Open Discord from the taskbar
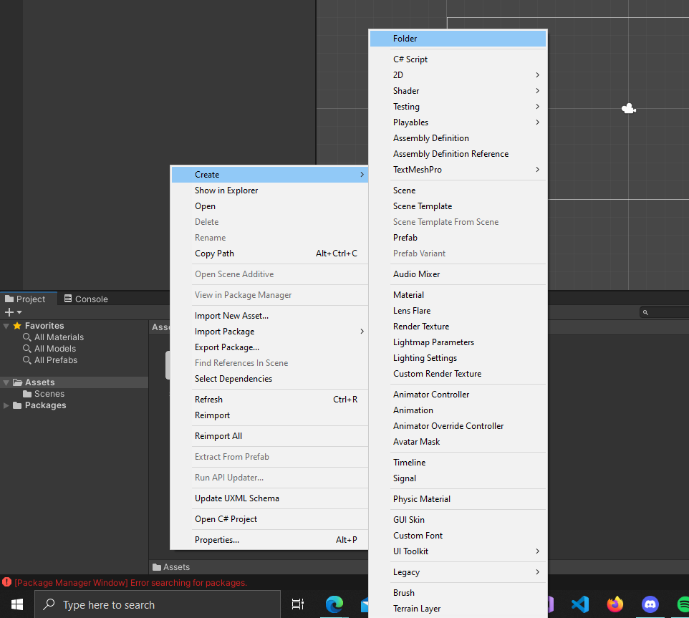This screenshot has height=618, width=689. tap(650, 604)
